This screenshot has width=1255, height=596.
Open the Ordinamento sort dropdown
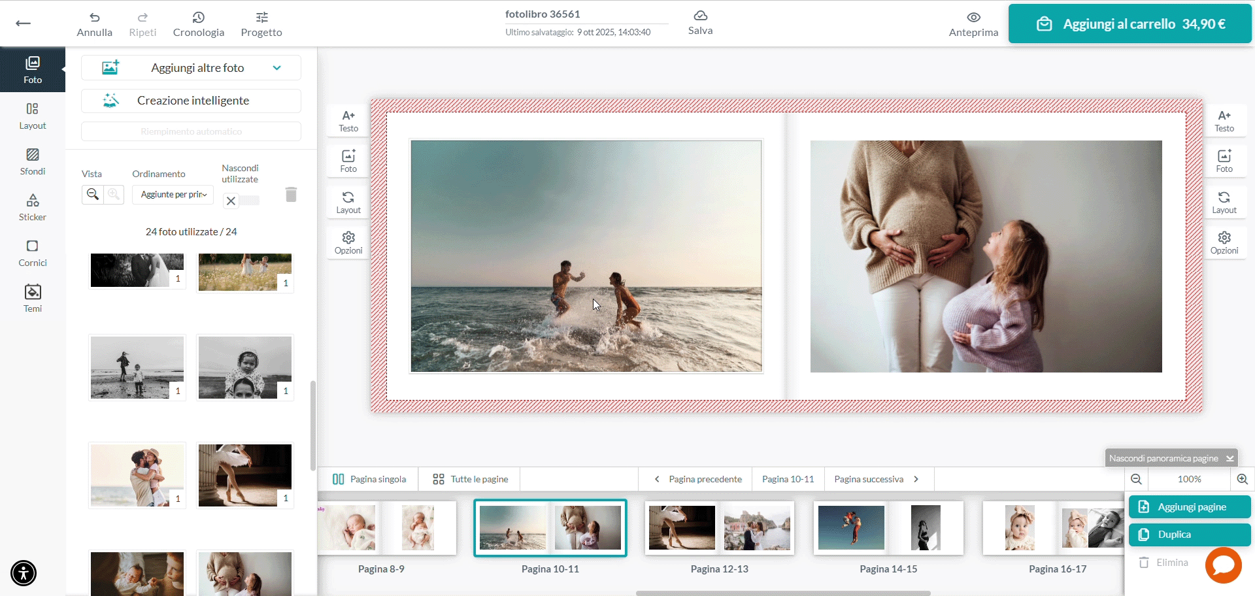tap(173, 195)
